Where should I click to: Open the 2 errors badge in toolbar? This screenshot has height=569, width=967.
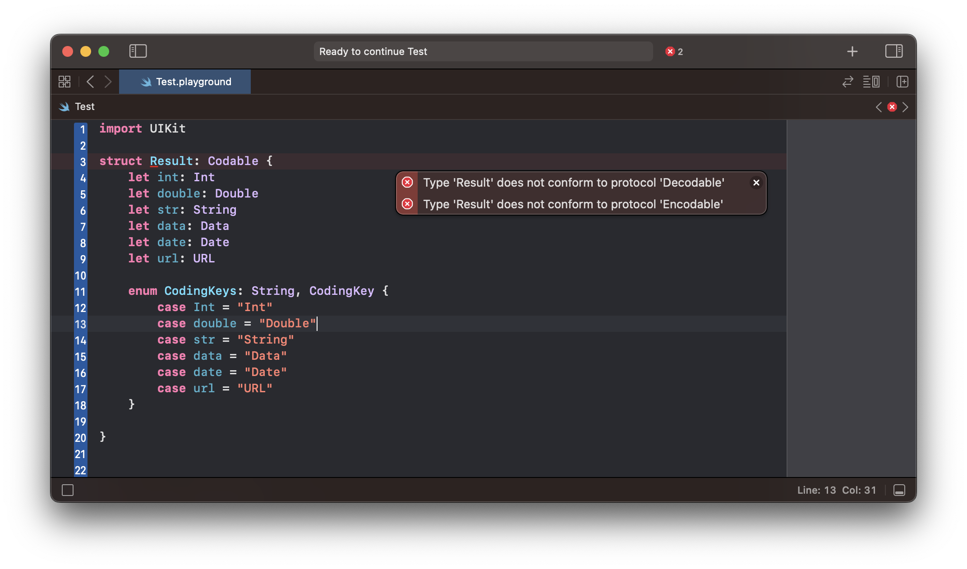click(674, 51)
